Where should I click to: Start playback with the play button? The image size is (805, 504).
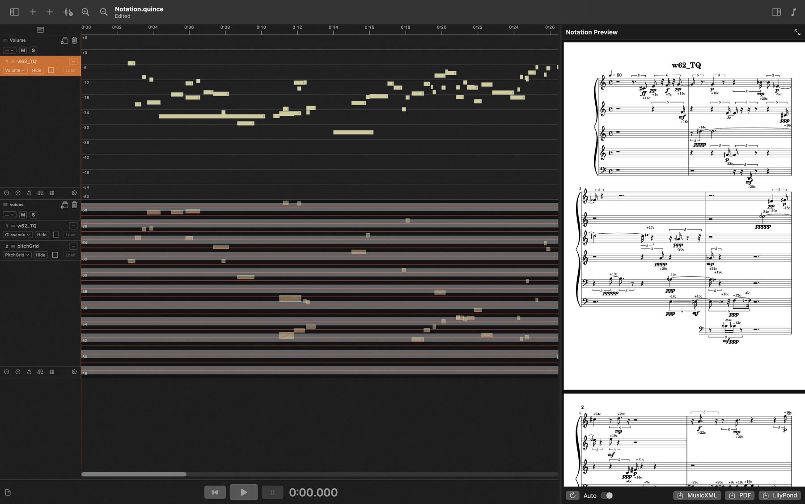[244, 492]
